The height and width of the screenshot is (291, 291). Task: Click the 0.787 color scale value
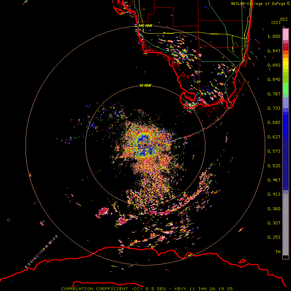point(274,94)
